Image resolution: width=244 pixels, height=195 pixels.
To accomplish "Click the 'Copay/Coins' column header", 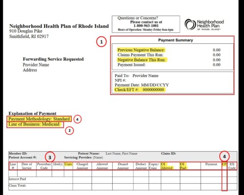I will (x=154, y=166).
